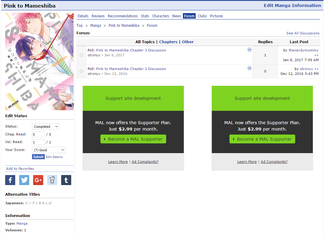Open thenerdymommy user profile link
Image resolution: width=325 pixels, height=235 pixels.
pos(303,50)
